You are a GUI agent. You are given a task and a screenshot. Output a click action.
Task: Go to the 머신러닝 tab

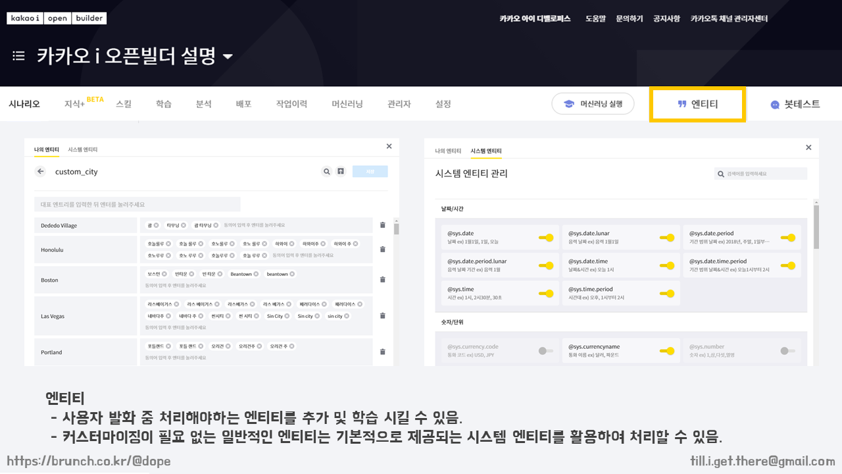347,104
